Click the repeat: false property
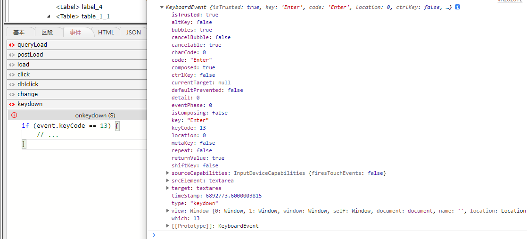The image size is (527, 239). pos(191,150)
